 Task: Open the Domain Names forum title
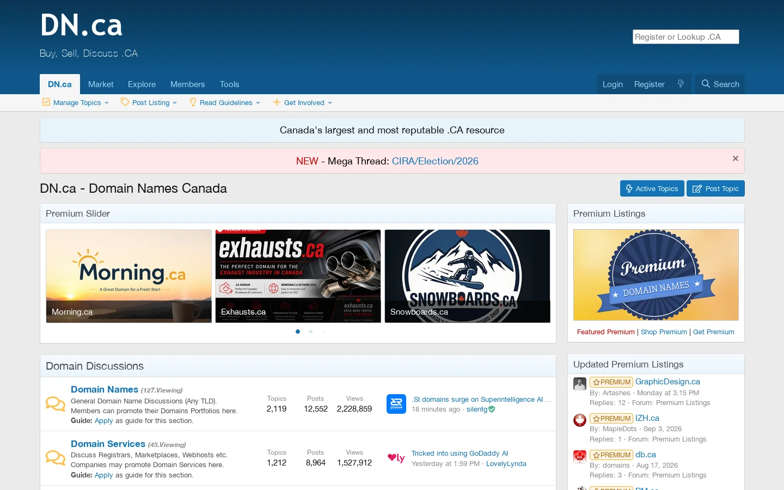pos(105,389)
